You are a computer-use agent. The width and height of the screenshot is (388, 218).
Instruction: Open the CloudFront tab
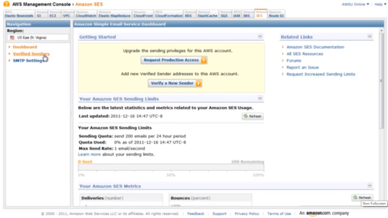[x=143, y=14]
